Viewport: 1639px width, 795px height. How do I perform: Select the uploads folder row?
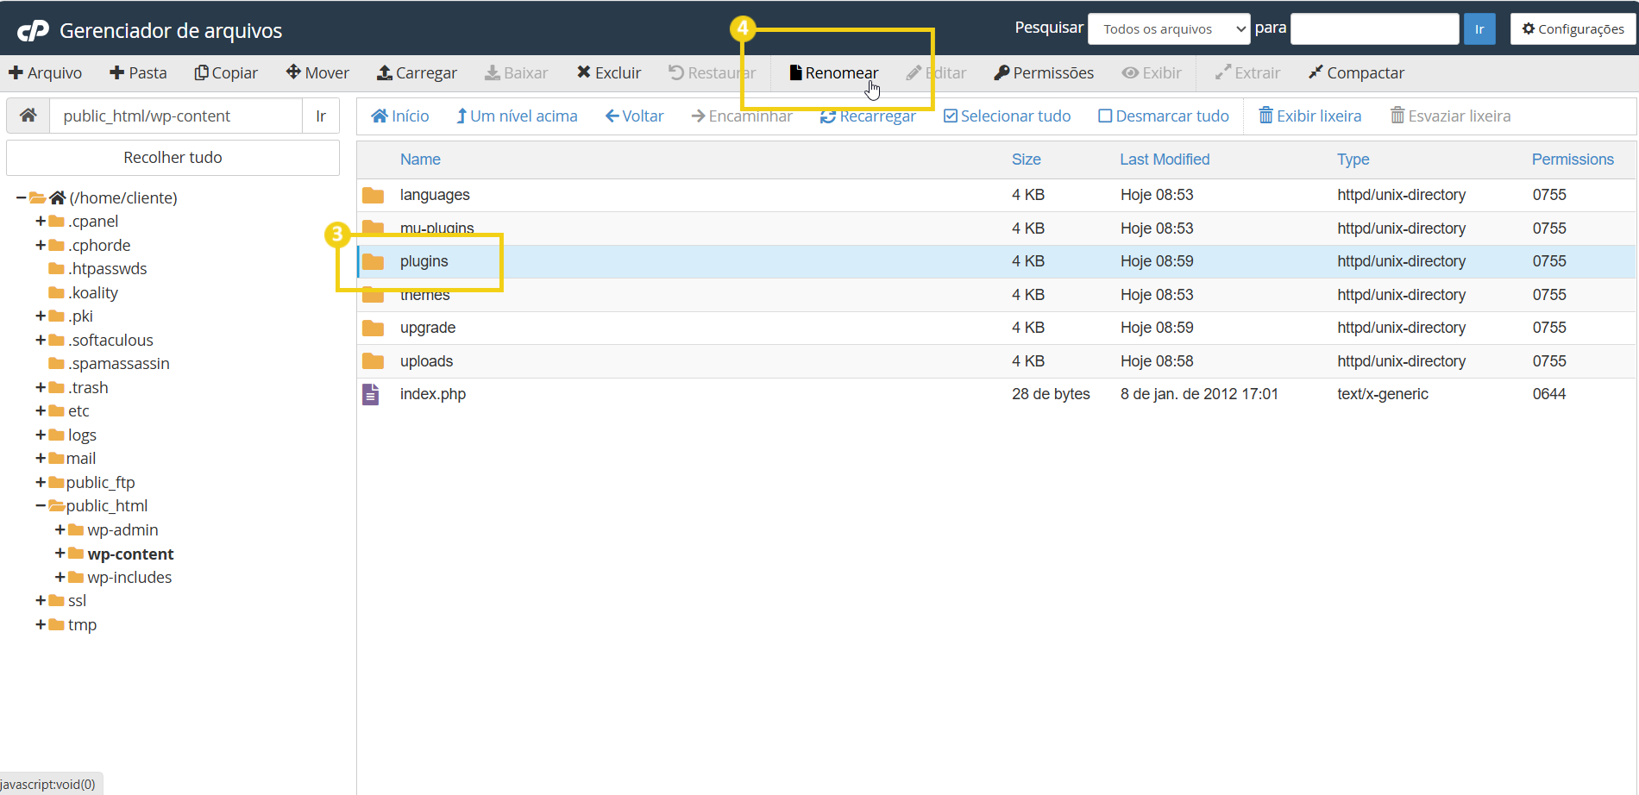pyautogui.click(x=996, y=361)
